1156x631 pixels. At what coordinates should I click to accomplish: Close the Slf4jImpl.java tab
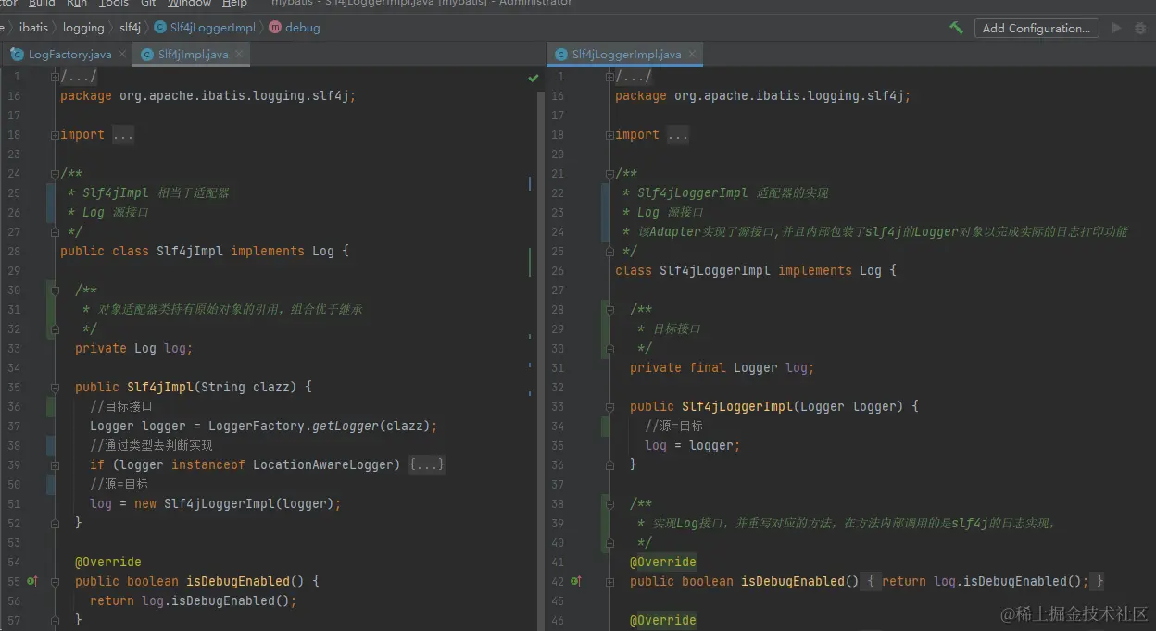[x=238, y=55]
